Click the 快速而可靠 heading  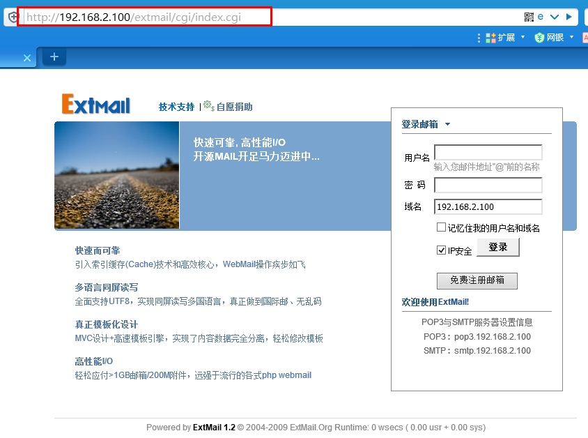(x=98, y=250)
